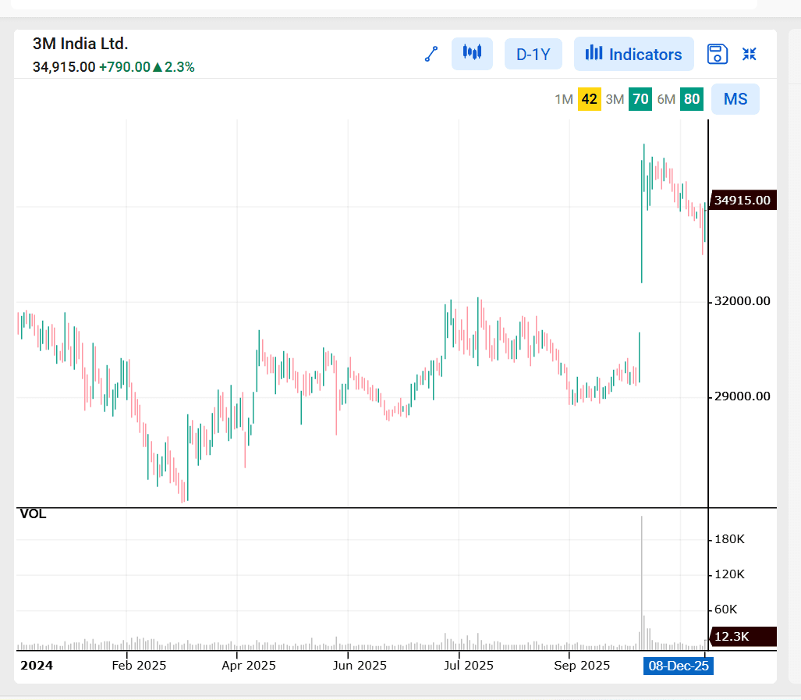
Task: Click the VOL panel label
Action: coord(33,514)
